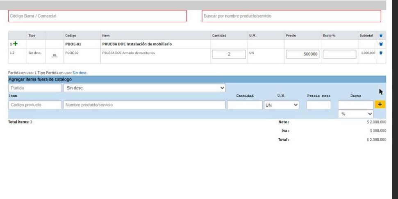
Task: Click the Precio neto input field
Action: [318, 105]
